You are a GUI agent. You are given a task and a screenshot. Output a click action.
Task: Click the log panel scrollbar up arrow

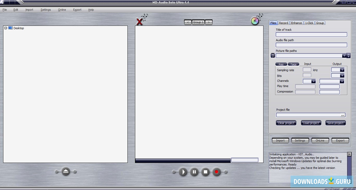tap(349, 154)
